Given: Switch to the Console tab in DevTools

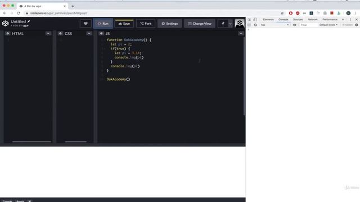Looking at the screenshot, I should pos(283,20).
